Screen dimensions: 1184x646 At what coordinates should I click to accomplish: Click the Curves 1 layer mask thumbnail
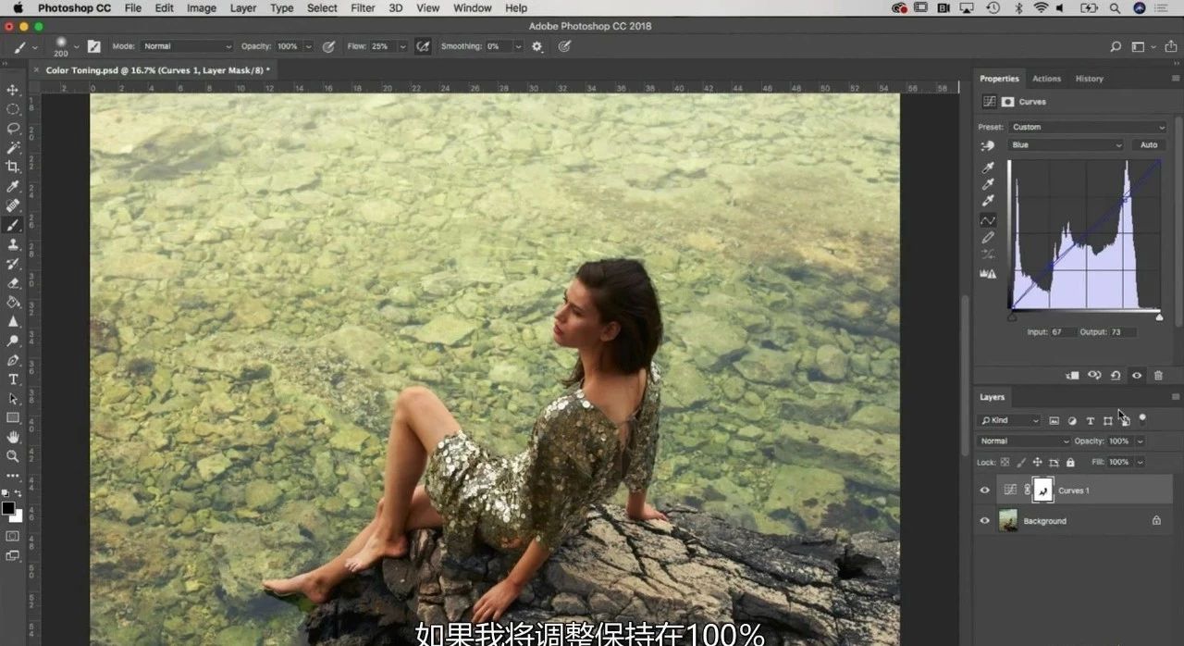pos(1042,491)
